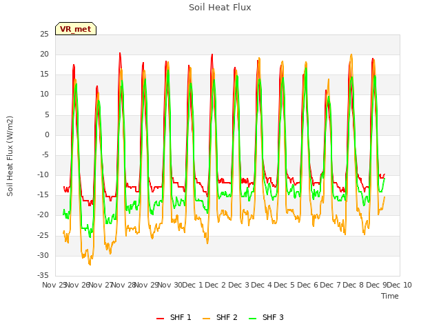Click the 0 y-axis tick label

[47, 135]
